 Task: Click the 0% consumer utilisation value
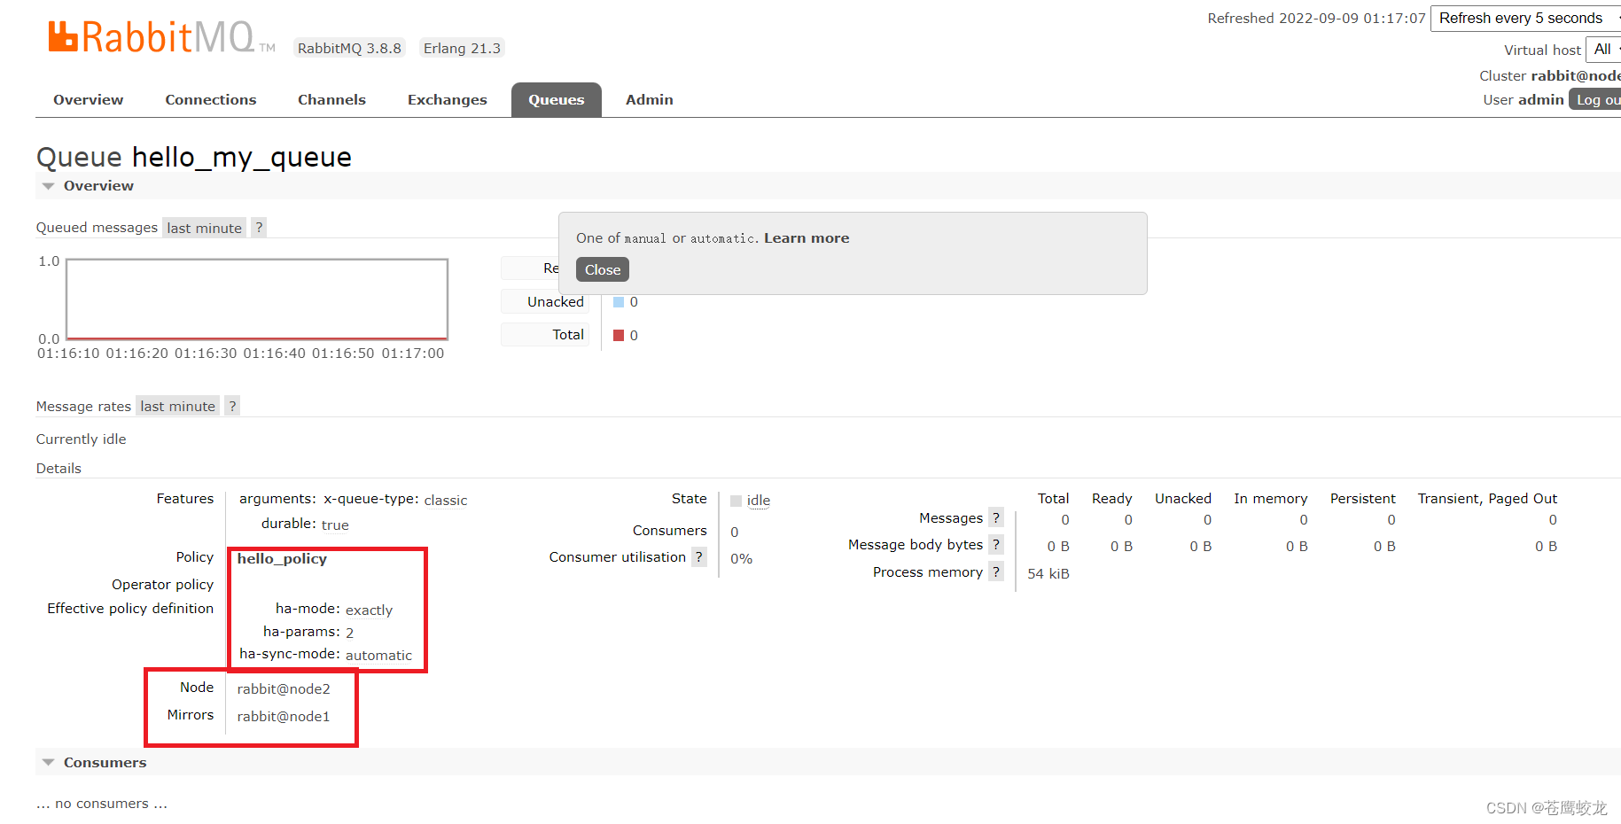(x=741, y=559)
